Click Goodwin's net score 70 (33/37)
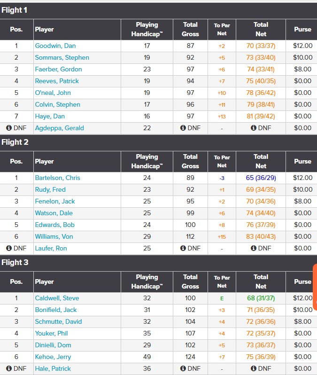 click(261, 46)
